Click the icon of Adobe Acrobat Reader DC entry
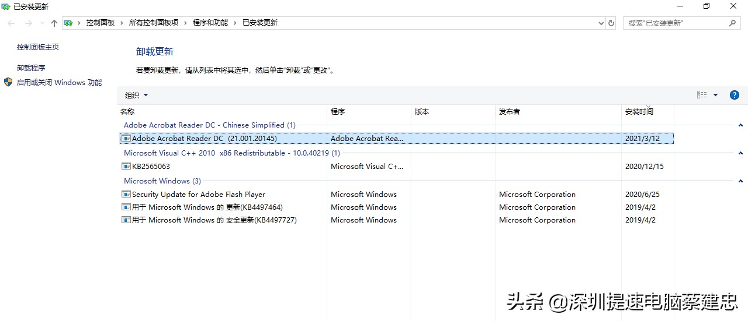This screenshot has width=748, height=321. (x=126, y=138)
